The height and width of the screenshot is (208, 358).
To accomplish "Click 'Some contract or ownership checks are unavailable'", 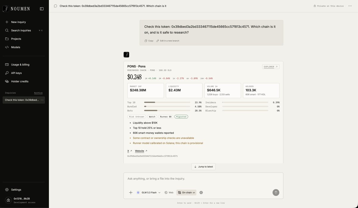I will 163,138.
